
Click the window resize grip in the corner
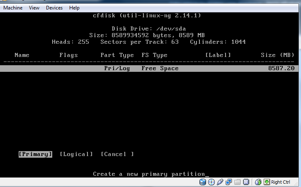pyautogui.click(x=296, y=184)
